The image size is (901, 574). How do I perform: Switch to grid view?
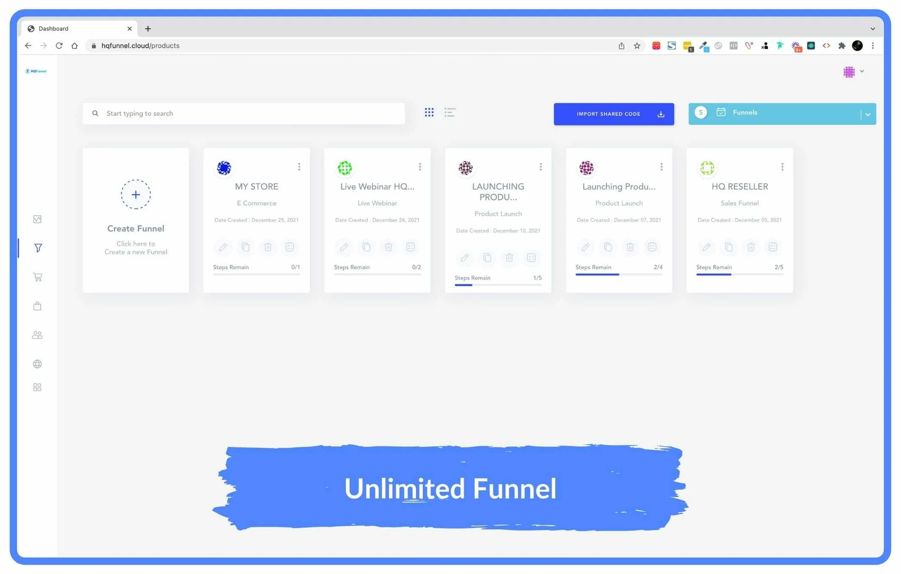pos(429,112)
